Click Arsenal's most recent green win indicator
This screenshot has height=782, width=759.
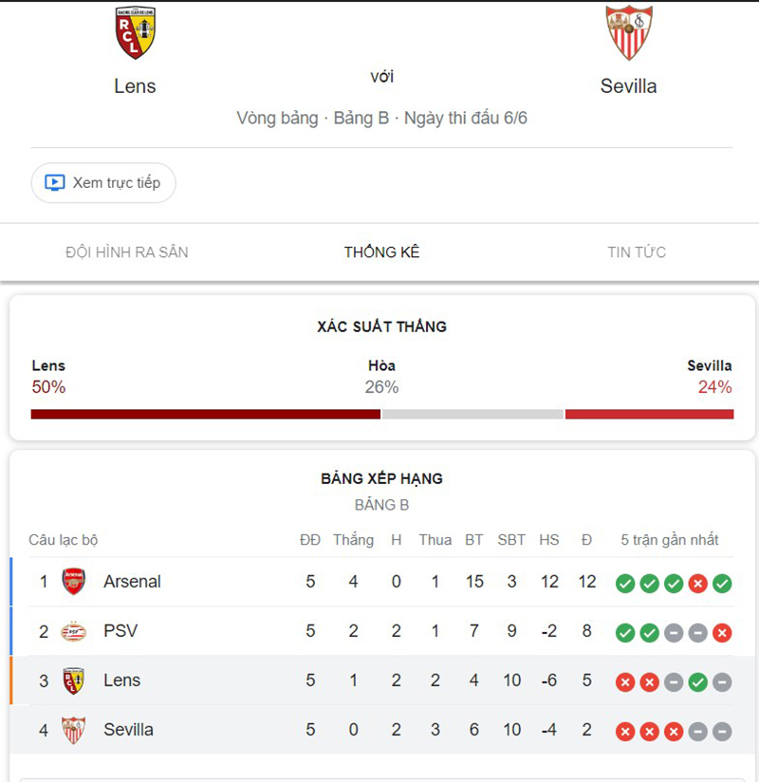pyautogui.click(x=722, y=582)
